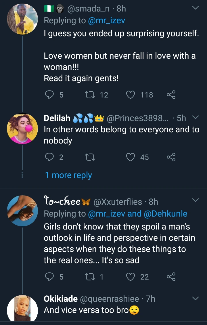This screenshot has height=325, width=207.
Task: Like Delilah's tweet with 45 likes
Action: [131, 157]
